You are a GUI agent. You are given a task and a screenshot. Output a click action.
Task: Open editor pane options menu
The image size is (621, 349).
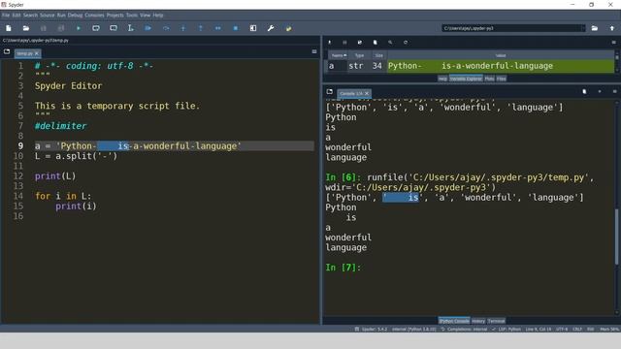point(314,51)
